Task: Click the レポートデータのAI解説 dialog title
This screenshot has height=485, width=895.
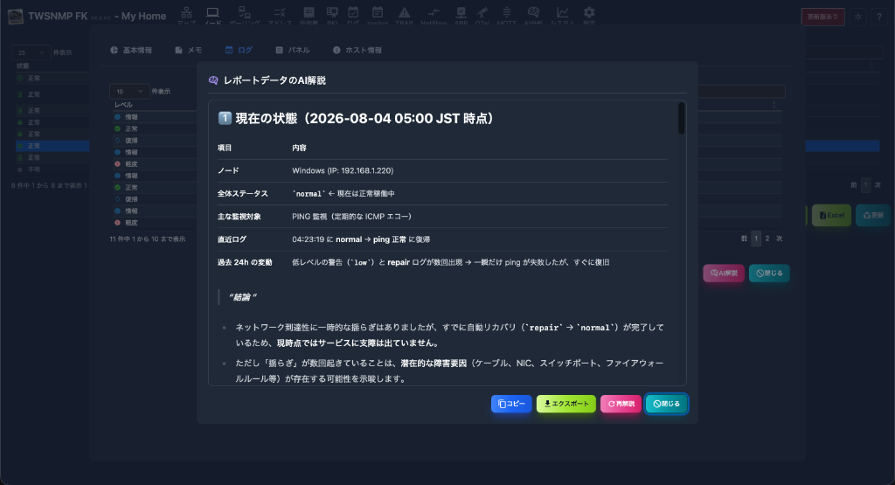Action: pyautogui.click(x=274, y=80)
